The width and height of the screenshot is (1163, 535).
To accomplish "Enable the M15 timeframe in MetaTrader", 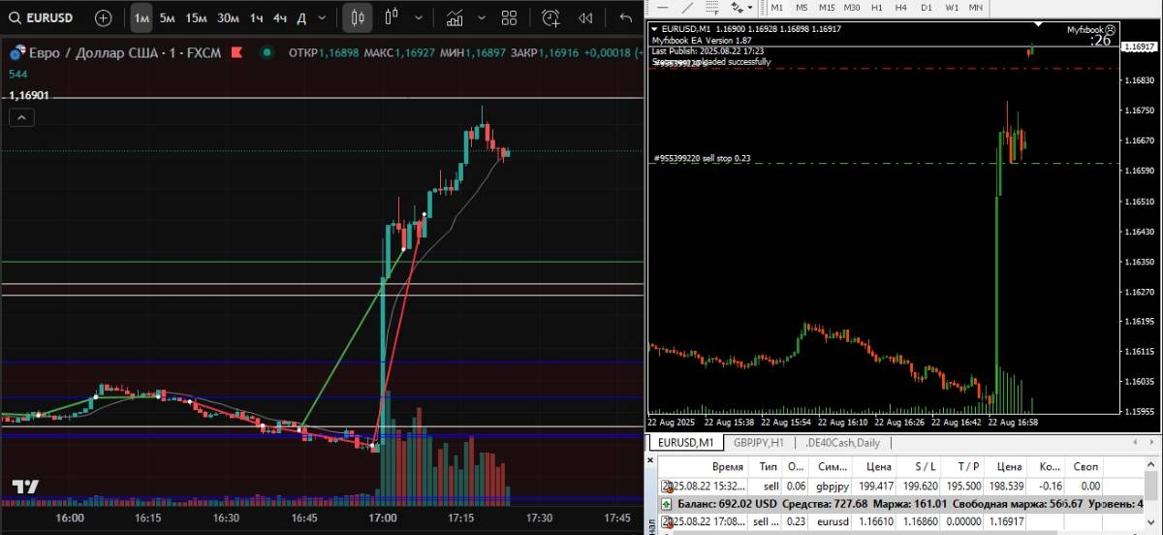I will [827, 8].
